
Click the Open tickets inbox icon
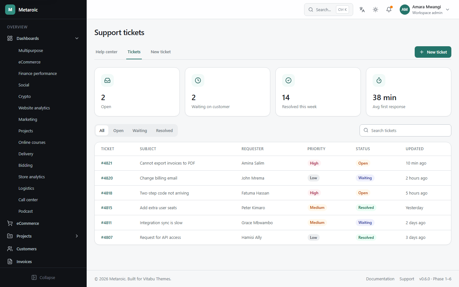click(x=107, y=80)
